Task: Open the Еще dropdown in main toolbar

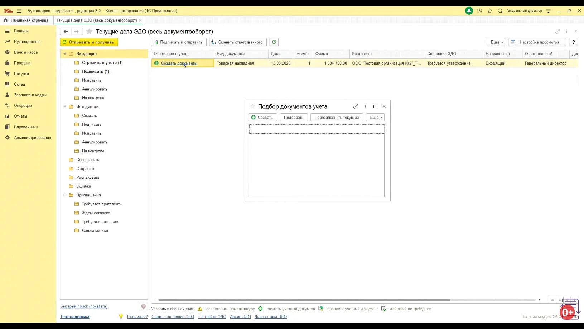Action: point(496,42)
